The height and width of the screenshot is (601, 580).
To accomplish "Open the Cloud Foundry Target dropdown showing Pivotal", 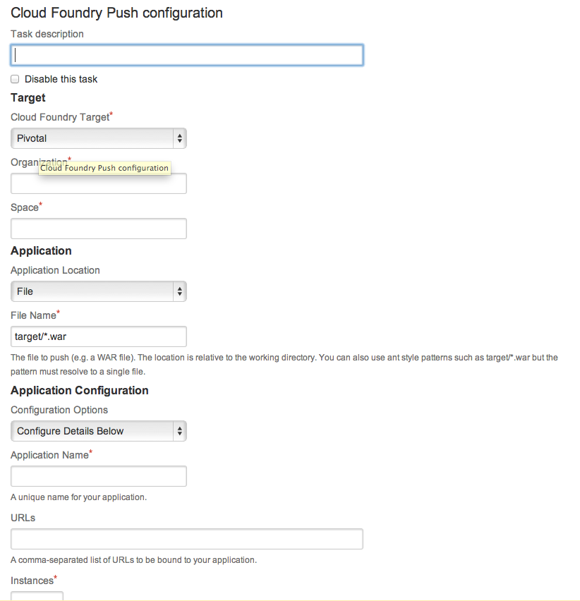I will (99, 138).
